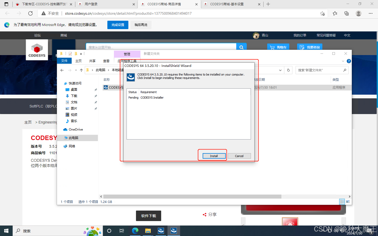Click Install in the InstallShield Wizard

coord(214,156)
